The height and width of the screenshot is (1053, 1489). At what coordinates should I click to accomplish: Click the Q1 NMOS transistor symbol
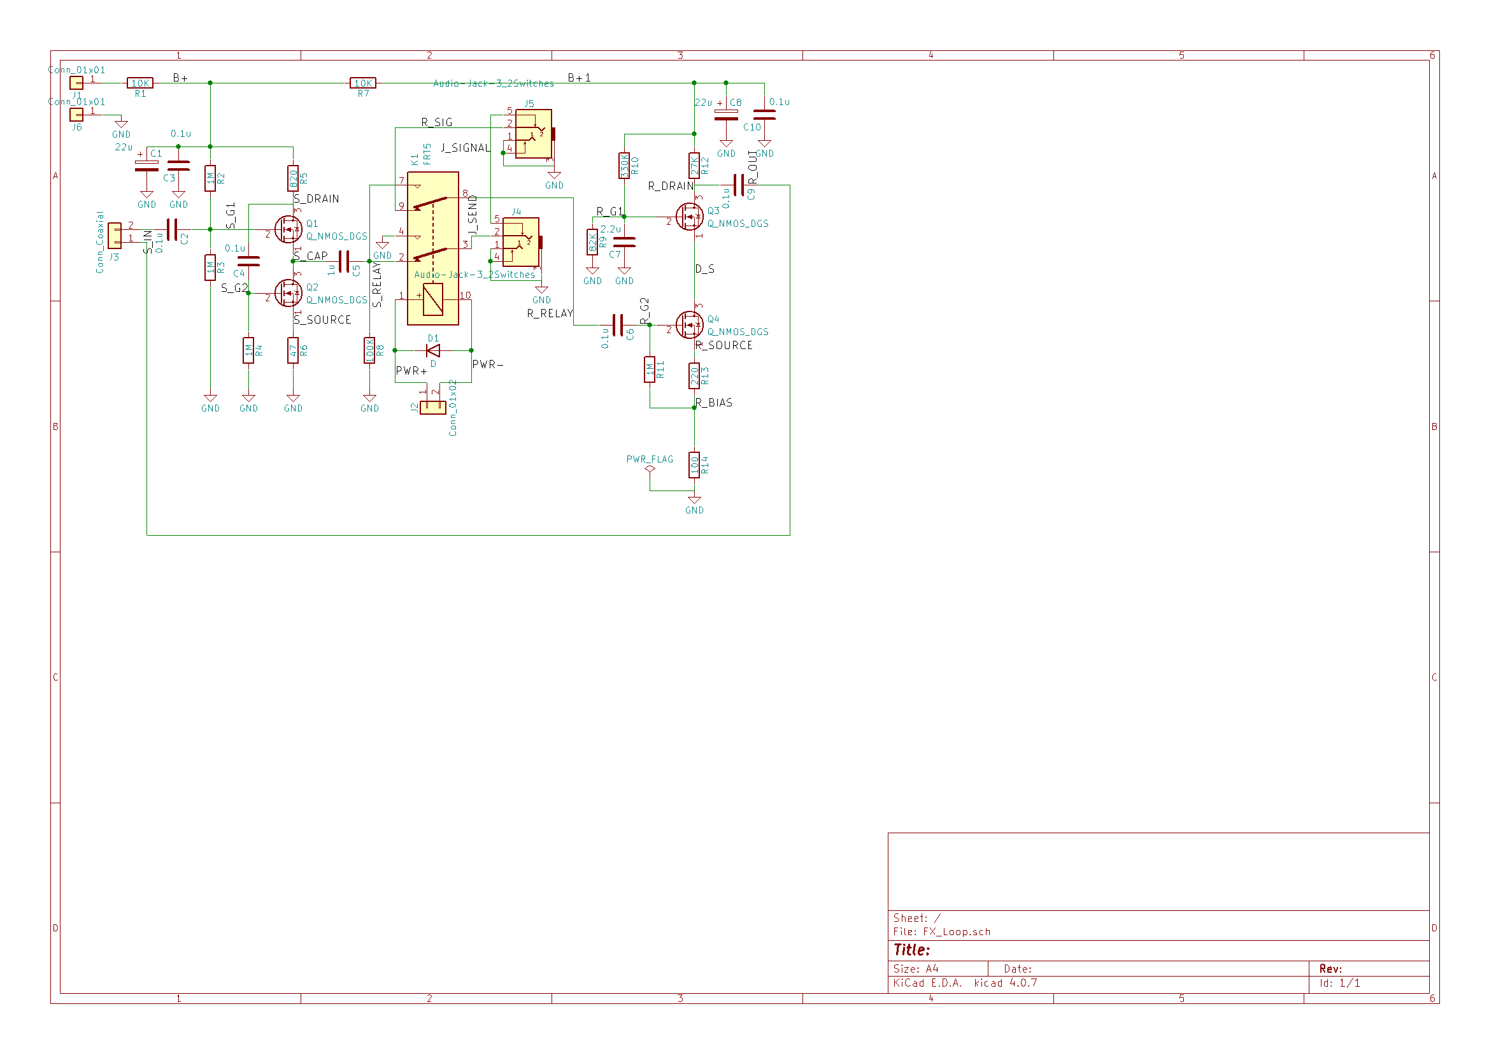288,230
